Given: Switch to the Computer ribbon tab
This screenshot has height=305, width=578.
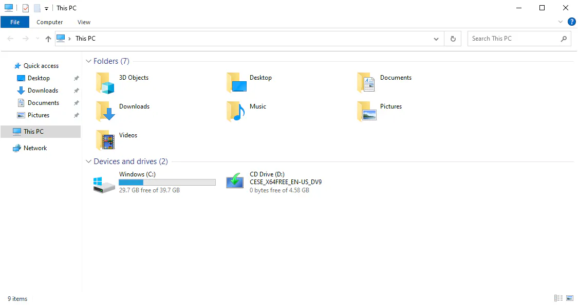Looking at the screenshot, I should 49,22.
